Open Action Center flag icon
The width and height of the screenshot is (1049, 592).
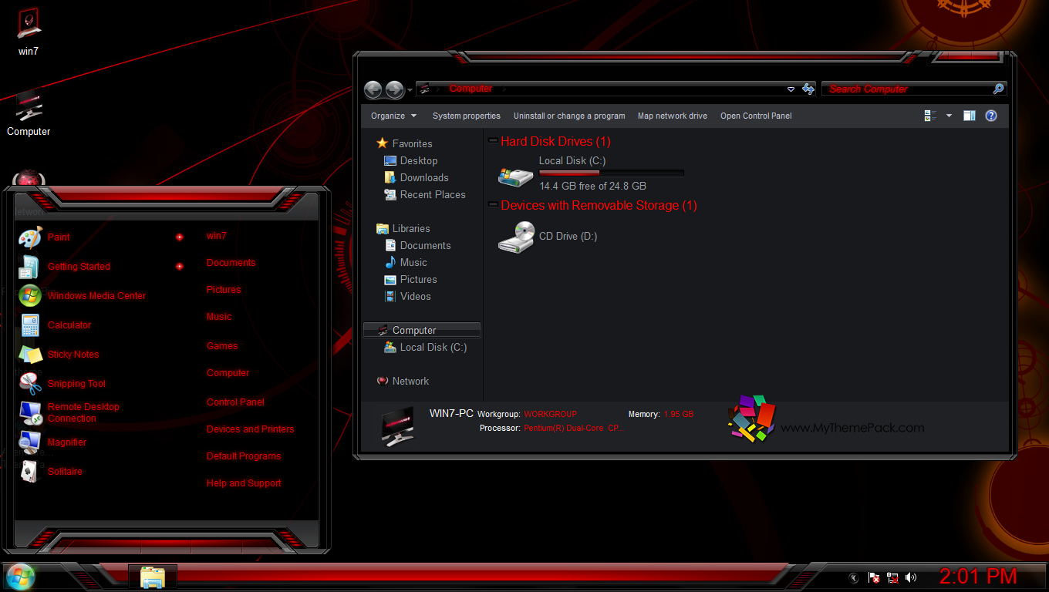874,577
